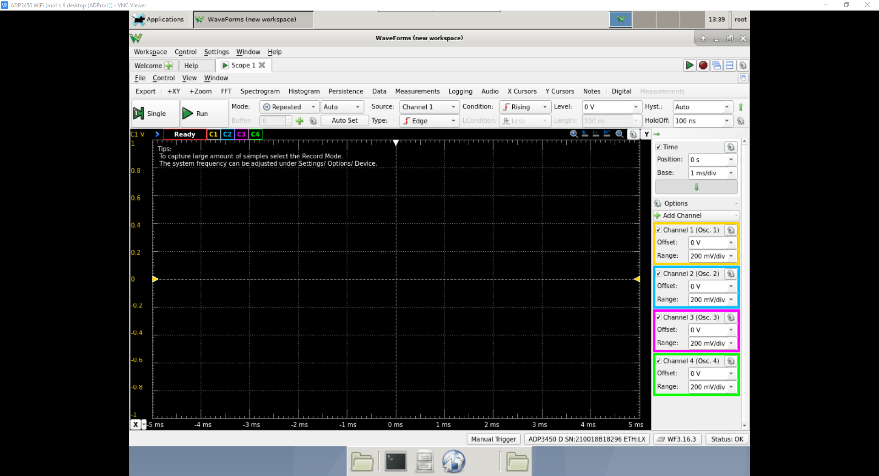Open trigger options gear beside HoldOff

click(741, 121)
